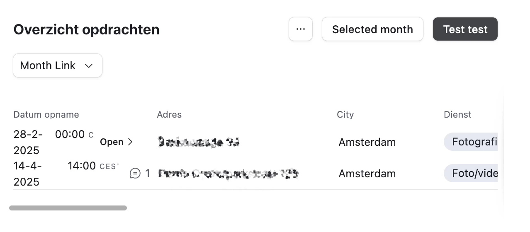The image size is (530, 232).
Task: Click the 14-4-2025 date cell
Action: pyautogui.click(x=27, y=174)
